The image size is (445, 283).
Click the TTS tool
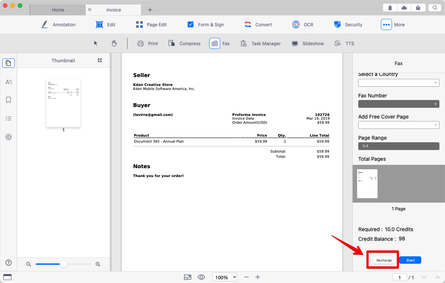(344, 43)
